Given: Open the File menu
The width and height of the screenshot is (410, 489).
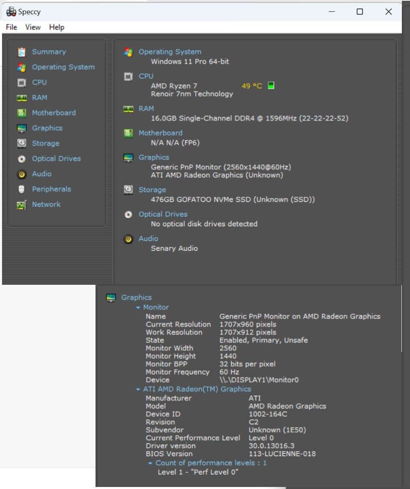Looking at the screenshot, I should [x=11, y=27].
